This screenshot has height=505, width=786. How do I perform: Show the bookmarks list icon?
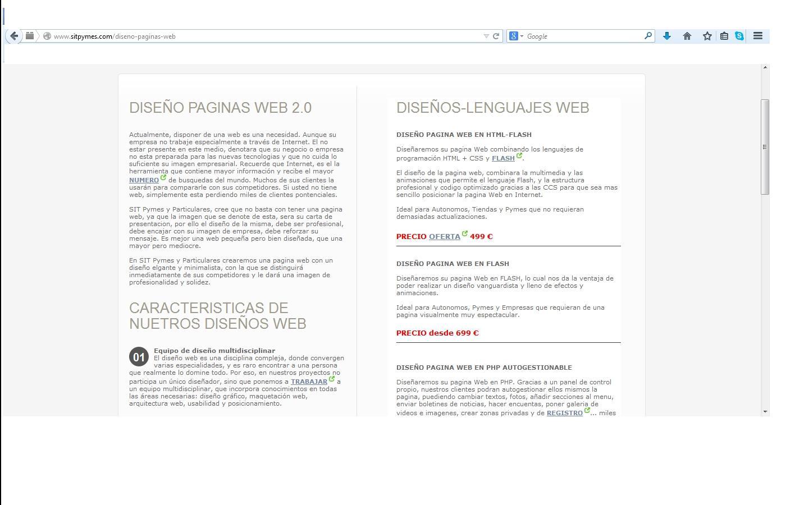tap(724, 36)
